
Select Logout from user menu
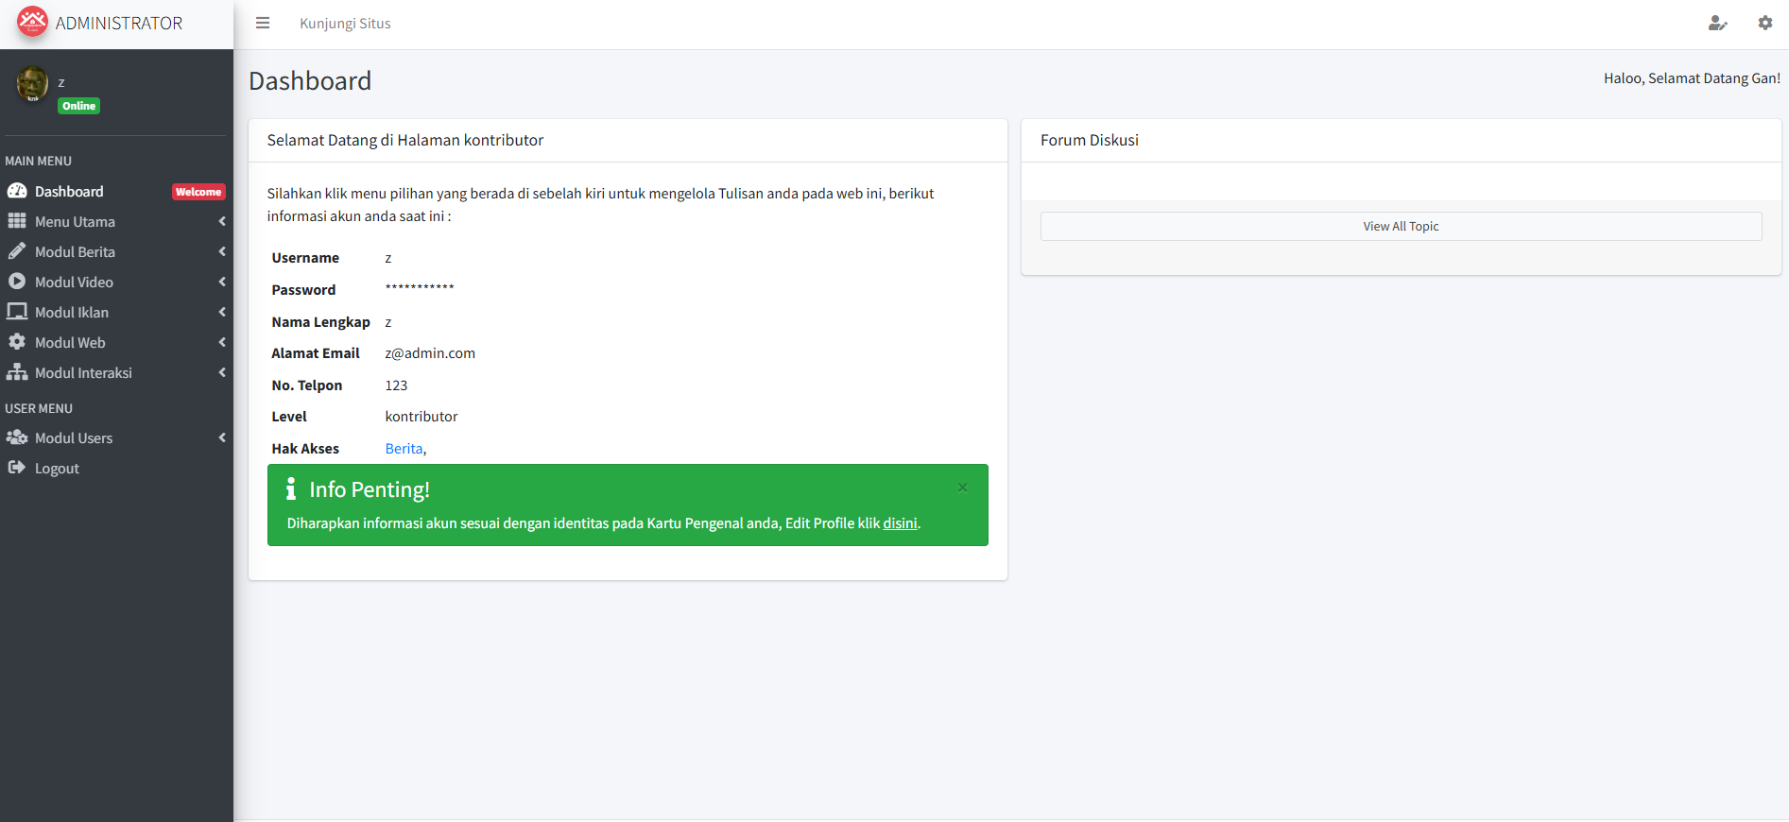pyautogui.click(x=116, y=468)
